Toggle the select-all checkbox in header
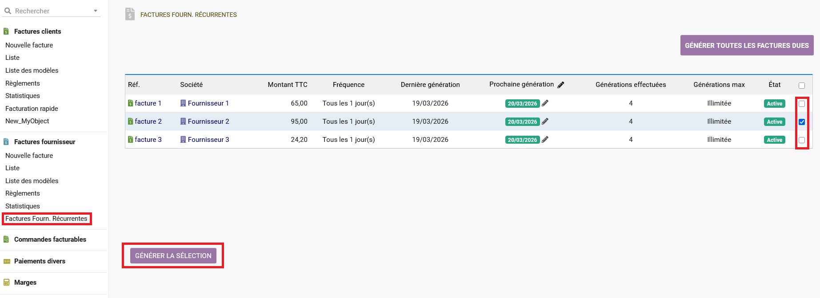This screenshot has width=820, height=298. [x=802, y=86]
